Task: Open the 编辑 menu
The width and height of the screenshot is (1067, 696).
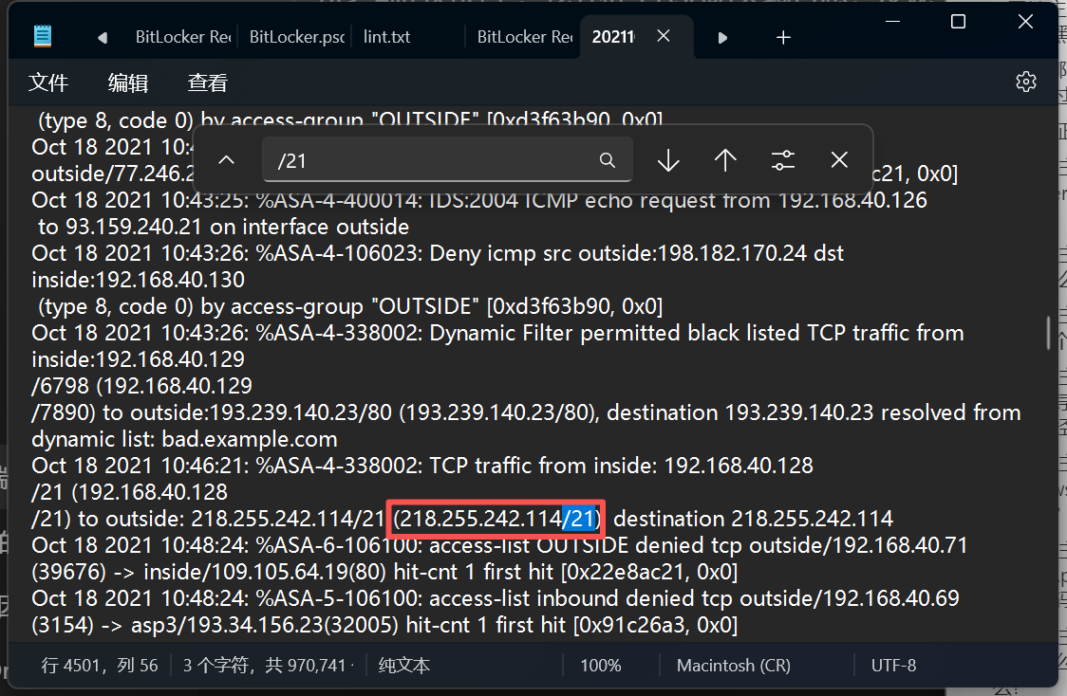Action: point(128,82)
